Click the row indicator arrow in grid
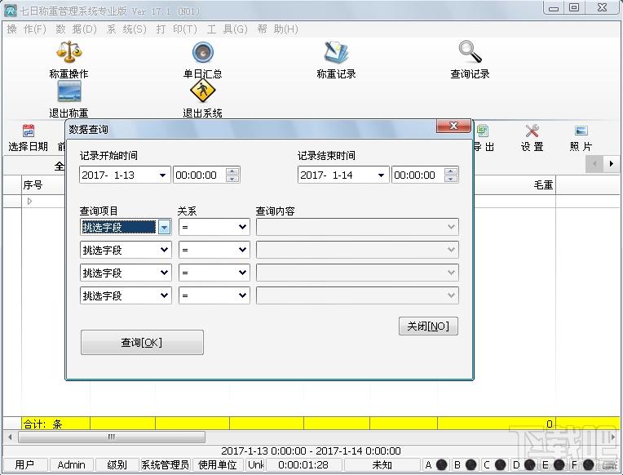Screen dimensions: 623x475 [29, 202]
